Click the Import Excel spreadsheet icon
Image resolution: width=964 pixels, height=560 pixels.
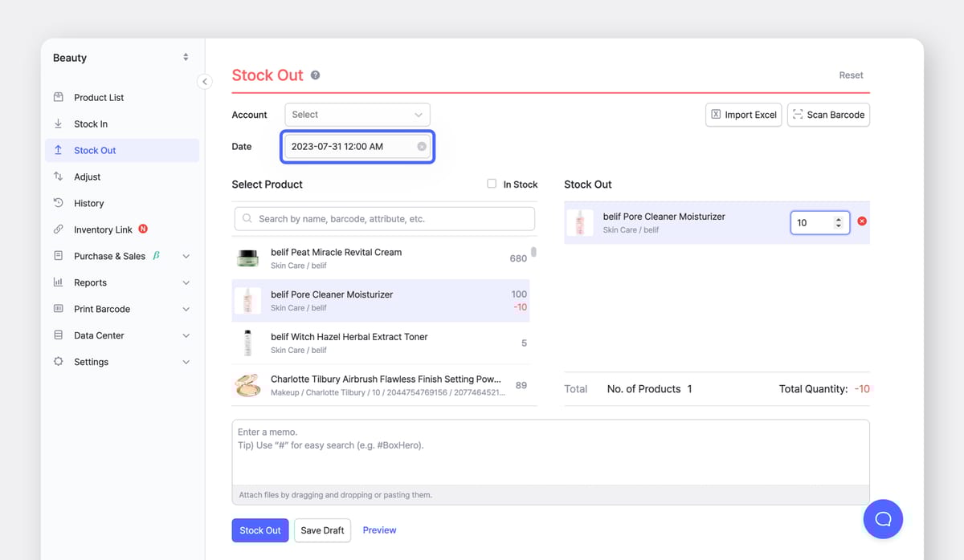[715, 115]
